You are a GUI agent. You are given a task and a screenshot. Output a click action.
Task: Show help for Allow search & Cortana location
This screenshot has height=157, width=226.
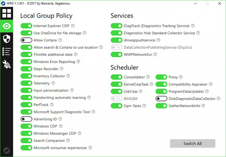(101, 47)
